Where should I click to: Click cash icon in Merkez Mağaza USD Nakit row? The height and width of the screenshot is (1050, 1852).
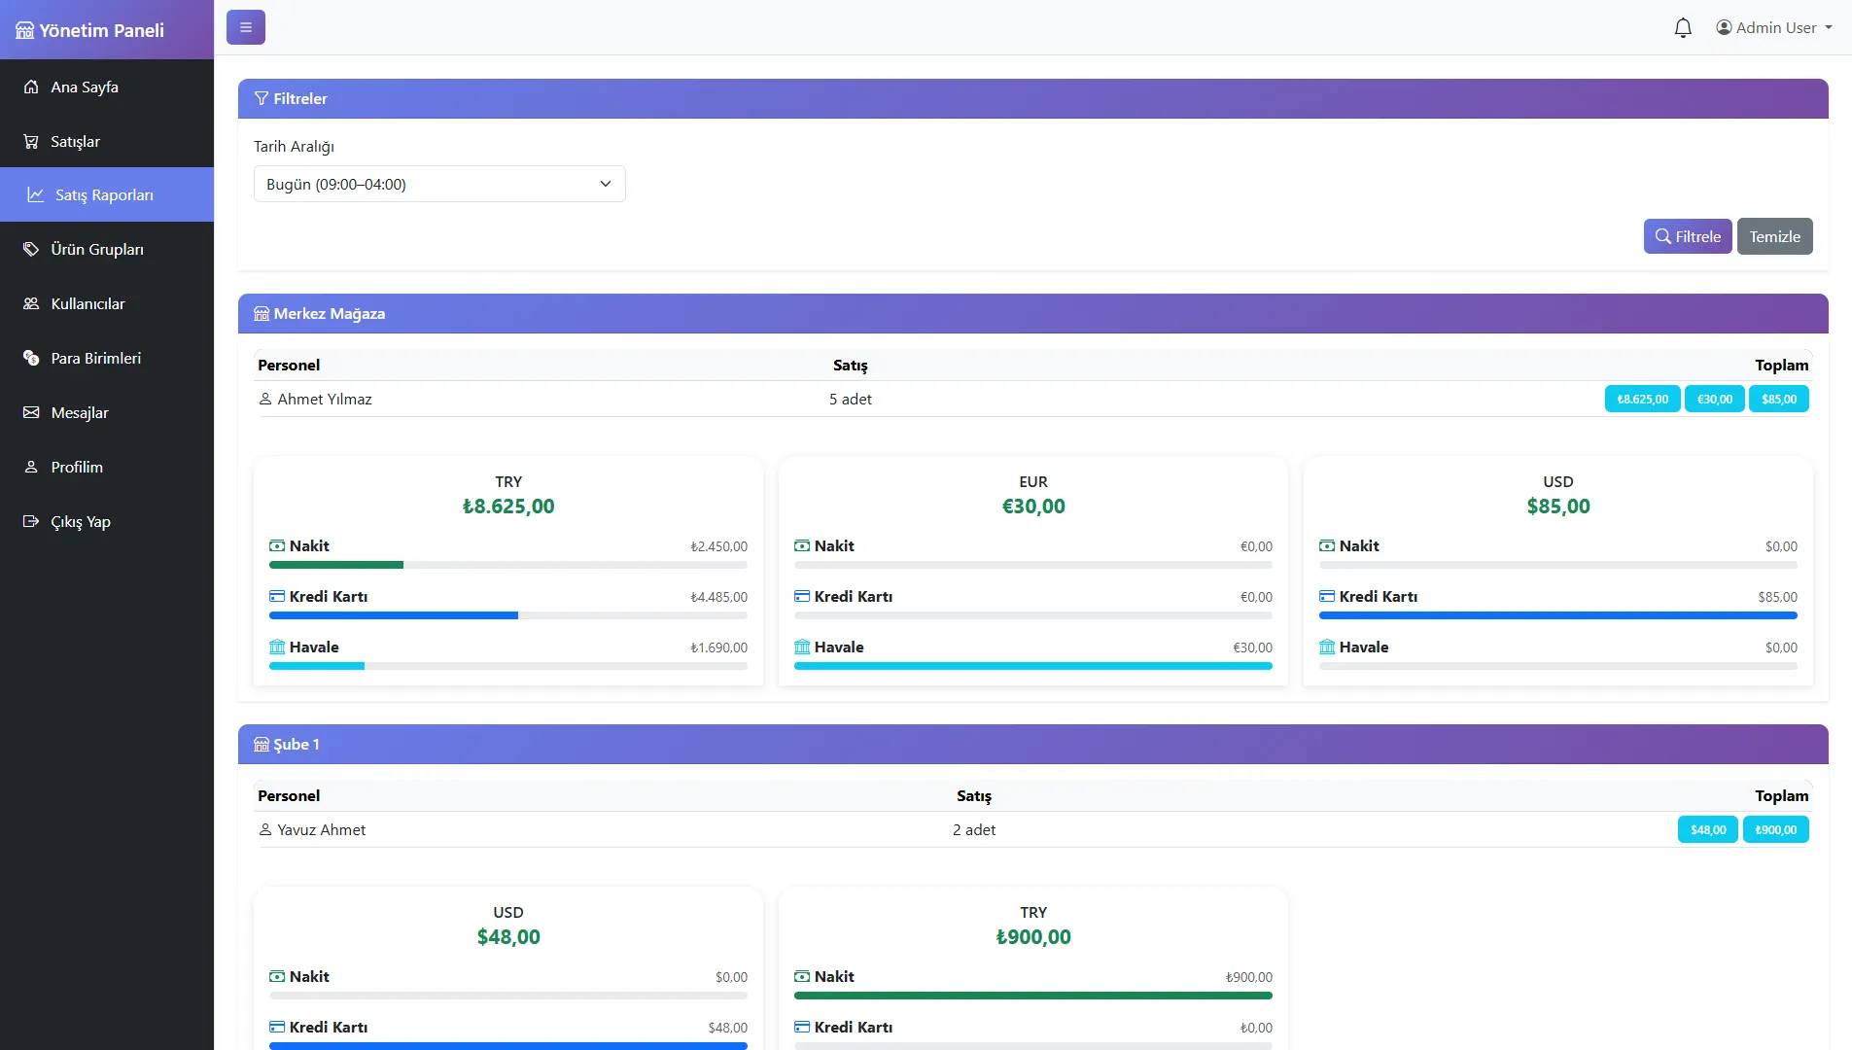pos(1327,546)
